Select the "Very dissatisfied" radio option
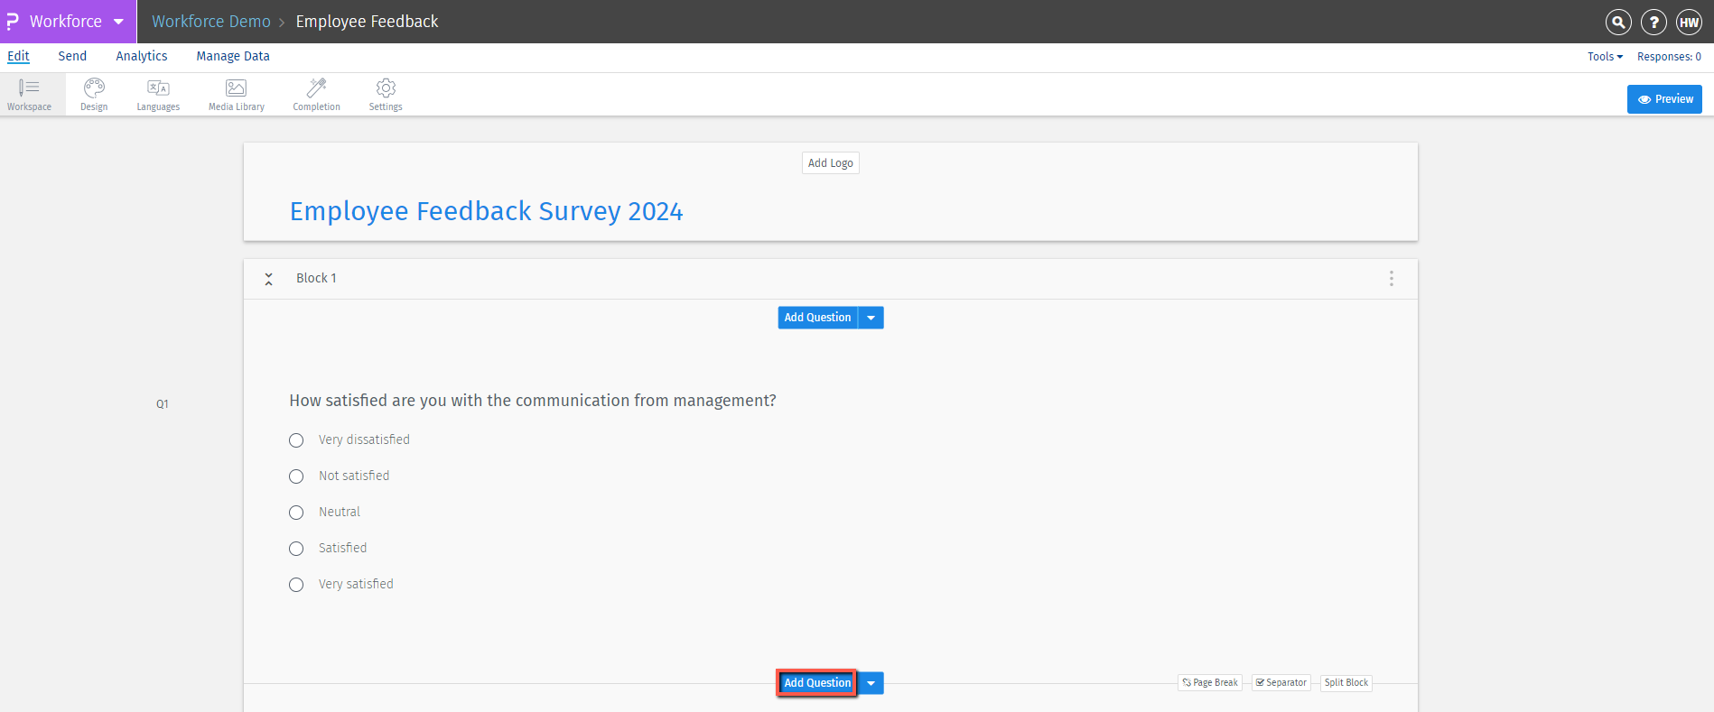 (x=296, y=440)
